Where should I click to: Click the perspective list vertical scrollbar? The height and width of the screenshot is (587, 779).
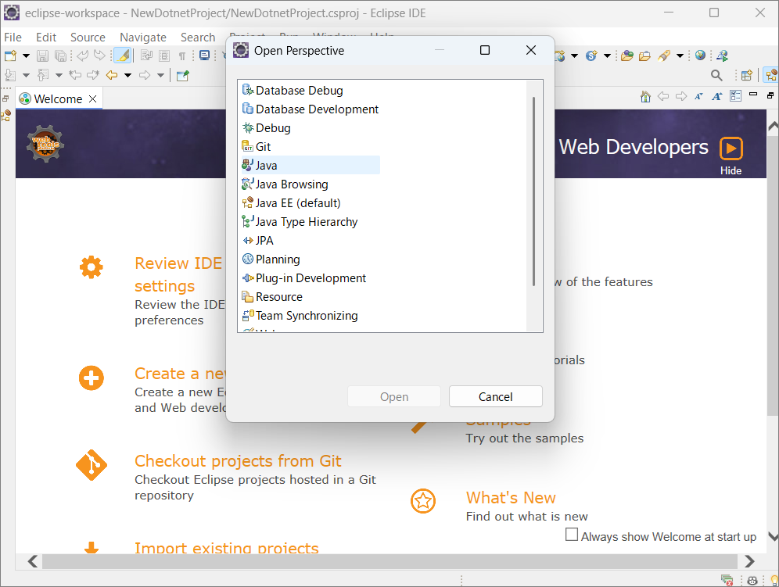pyautogui.click(x=534, y=191)
